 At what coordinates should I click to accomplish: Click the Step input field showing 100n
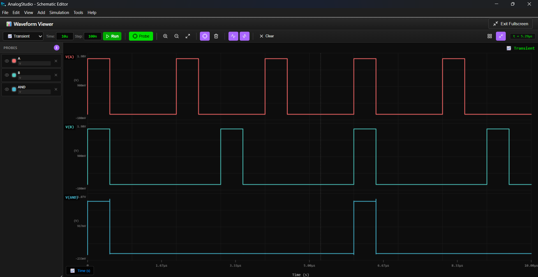[92, 36]
